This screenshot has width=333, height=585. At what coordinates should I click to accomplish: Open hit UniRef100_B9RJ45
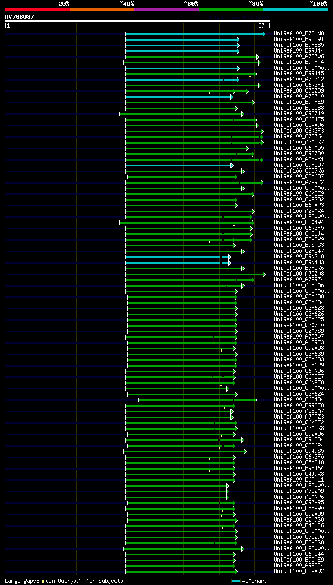(x=299, y=73)
